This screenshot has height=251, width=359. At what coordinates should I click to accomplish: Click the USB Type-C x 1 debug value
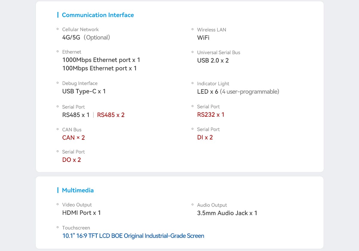tap(84, 91)
